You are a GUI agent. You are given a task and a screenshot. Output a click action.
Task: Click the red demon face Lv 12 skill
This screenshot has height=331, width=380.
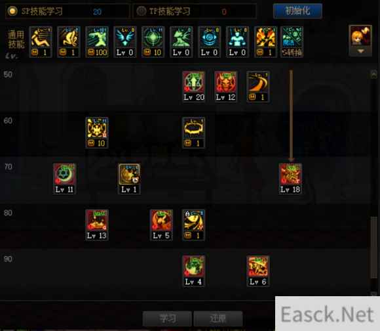[225, 87]
